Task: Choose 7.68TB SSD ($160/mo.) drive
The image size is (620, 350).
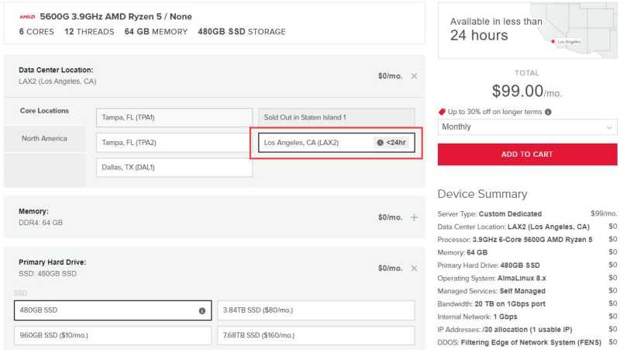Action: (x=316, y=335)
